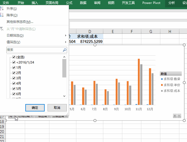Click filter list scroll down arrow
187x142 pixels.
point(64,96)
